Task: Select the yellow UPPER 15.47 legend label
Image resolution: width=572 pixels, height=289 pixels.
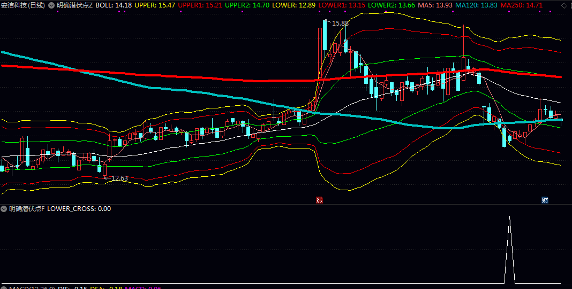Action: pos(155,5)
